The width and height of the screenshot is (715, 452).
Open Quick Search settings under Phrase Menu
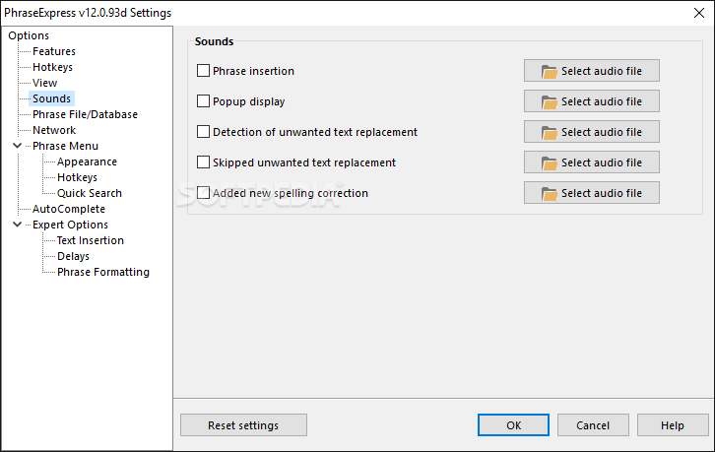pyautogui.click(x=90, y=193)
